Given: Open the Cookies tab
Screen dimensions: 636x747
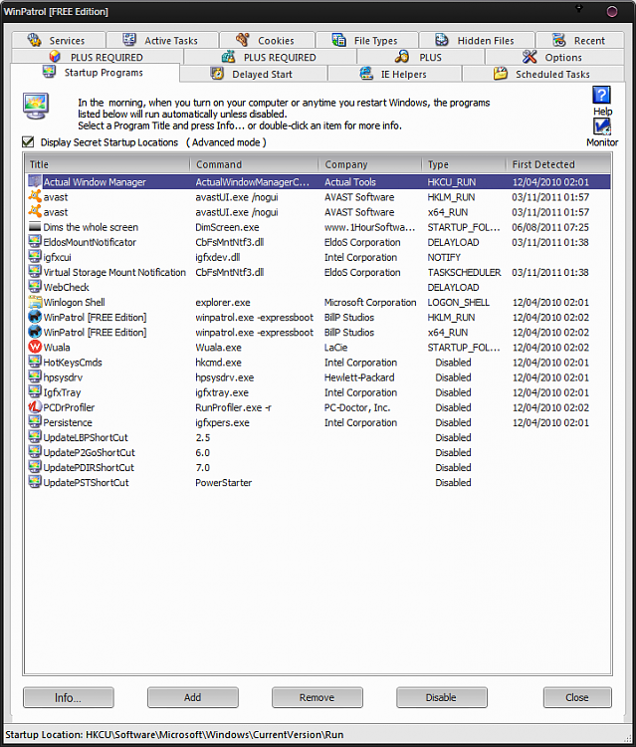Looking at the screenshot, I should 267,40.
